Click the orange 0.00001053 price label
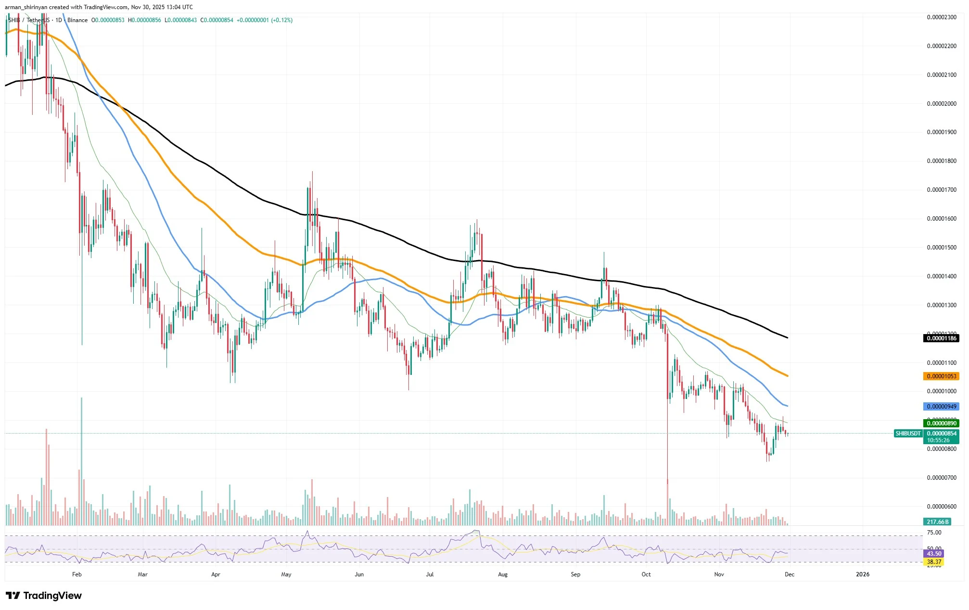The image size is (969, 610). (941, 376)
